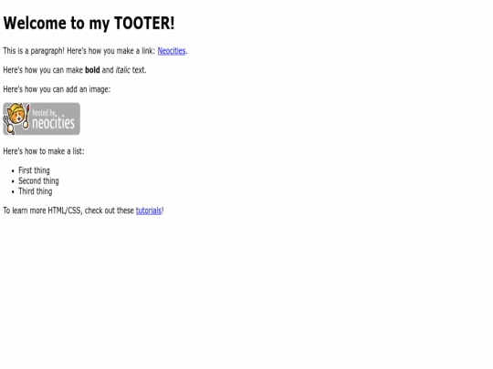Image resolution: width=493 pixels, height=369 pixels.
Task: Select the 'Second thing' list item
Action: (38, 181)
